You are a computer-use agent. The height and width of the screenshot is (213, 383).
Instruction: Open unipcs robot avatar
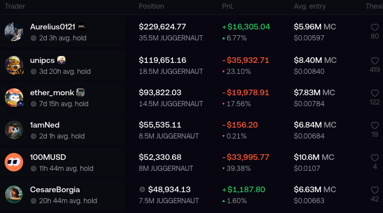point(14,65)
